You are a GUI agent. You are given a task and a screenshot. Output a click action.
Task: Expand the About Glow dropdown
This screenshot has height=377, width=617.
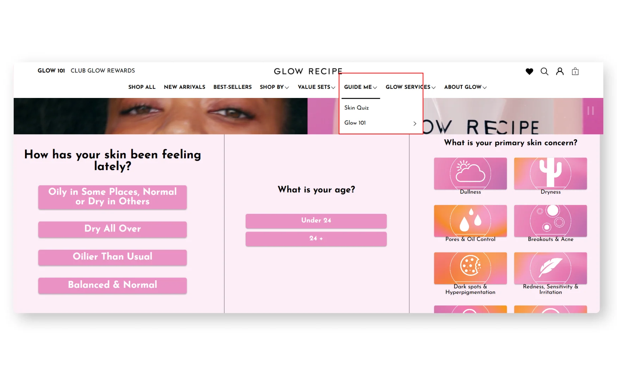point(465,87)
